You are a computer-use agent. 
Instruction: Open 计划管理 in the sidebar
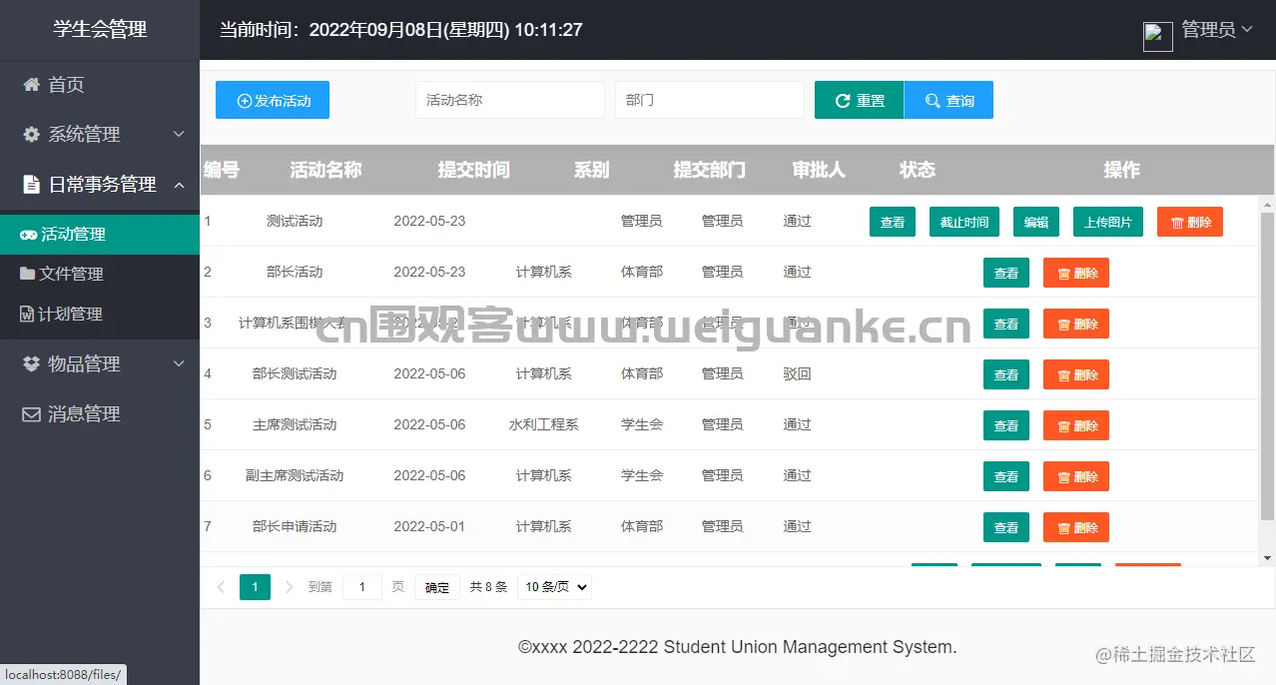point(100,314)
